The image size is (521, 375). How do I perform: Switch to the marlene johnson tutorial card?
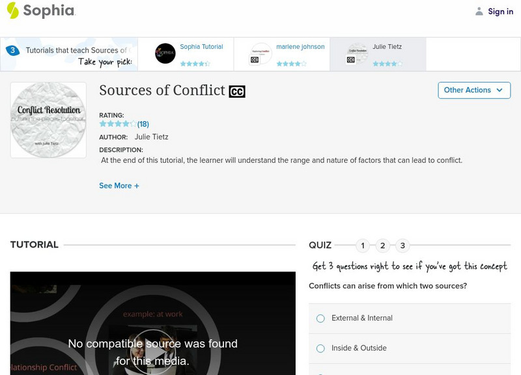pos(302,46)
